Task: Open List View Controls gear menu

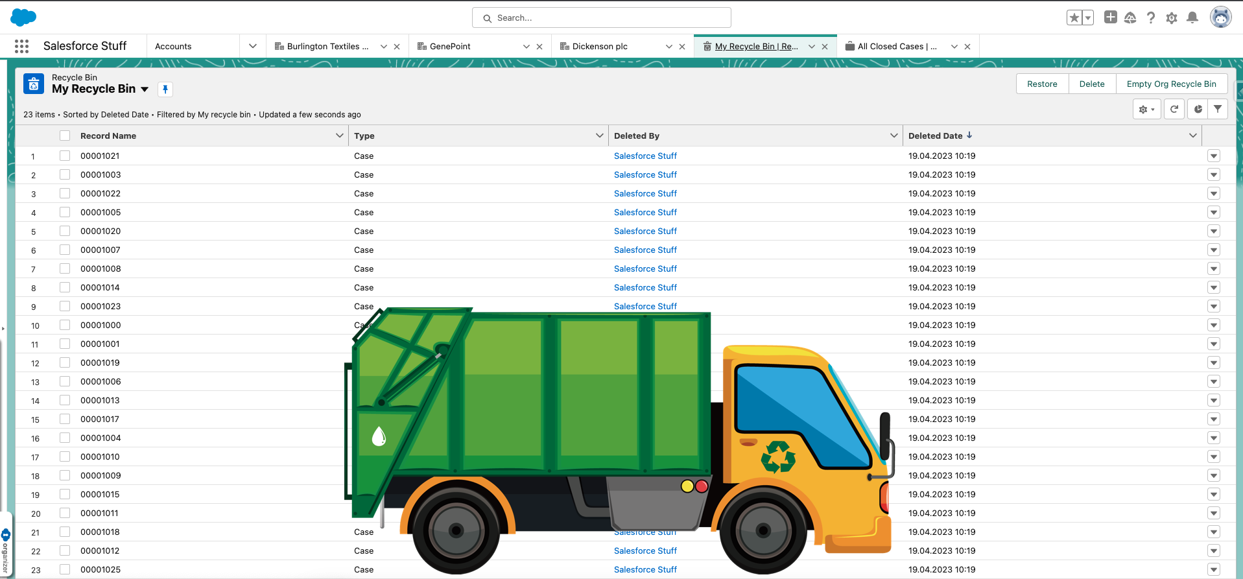Action: pos(1146,109)
